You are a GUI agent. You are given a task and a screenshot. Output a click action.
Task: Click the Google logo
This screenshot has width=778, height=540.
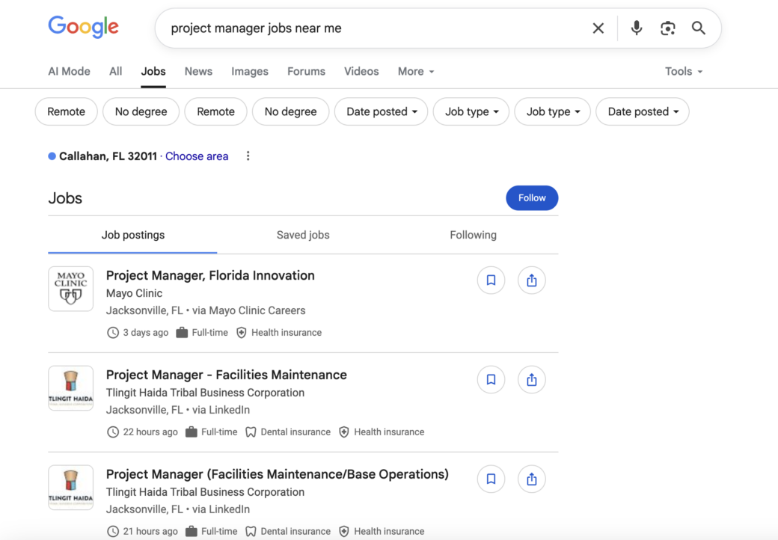coord(83,27)
